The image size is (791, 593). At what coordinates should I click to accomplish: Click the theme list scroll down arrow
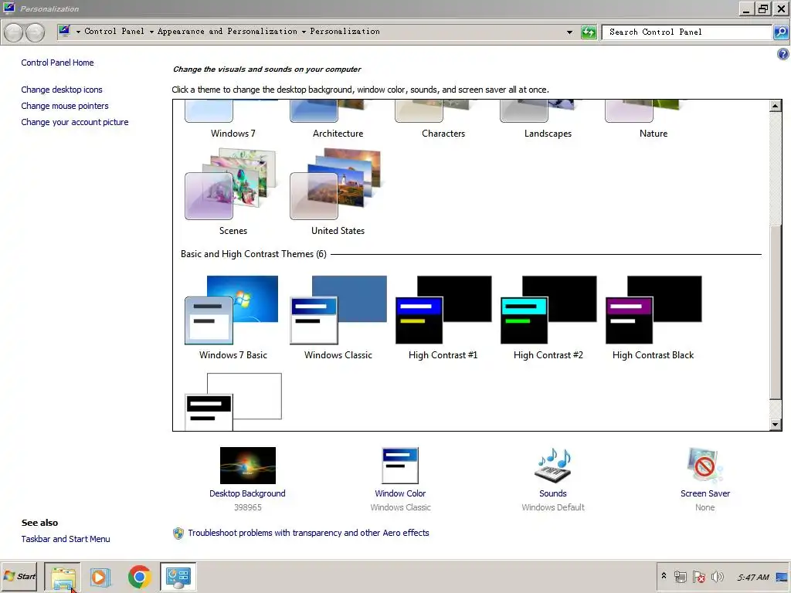[776, 425]
